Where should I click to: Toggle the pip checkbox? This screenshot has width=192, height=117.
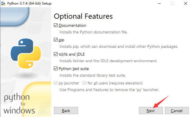[x=56, y=40]
